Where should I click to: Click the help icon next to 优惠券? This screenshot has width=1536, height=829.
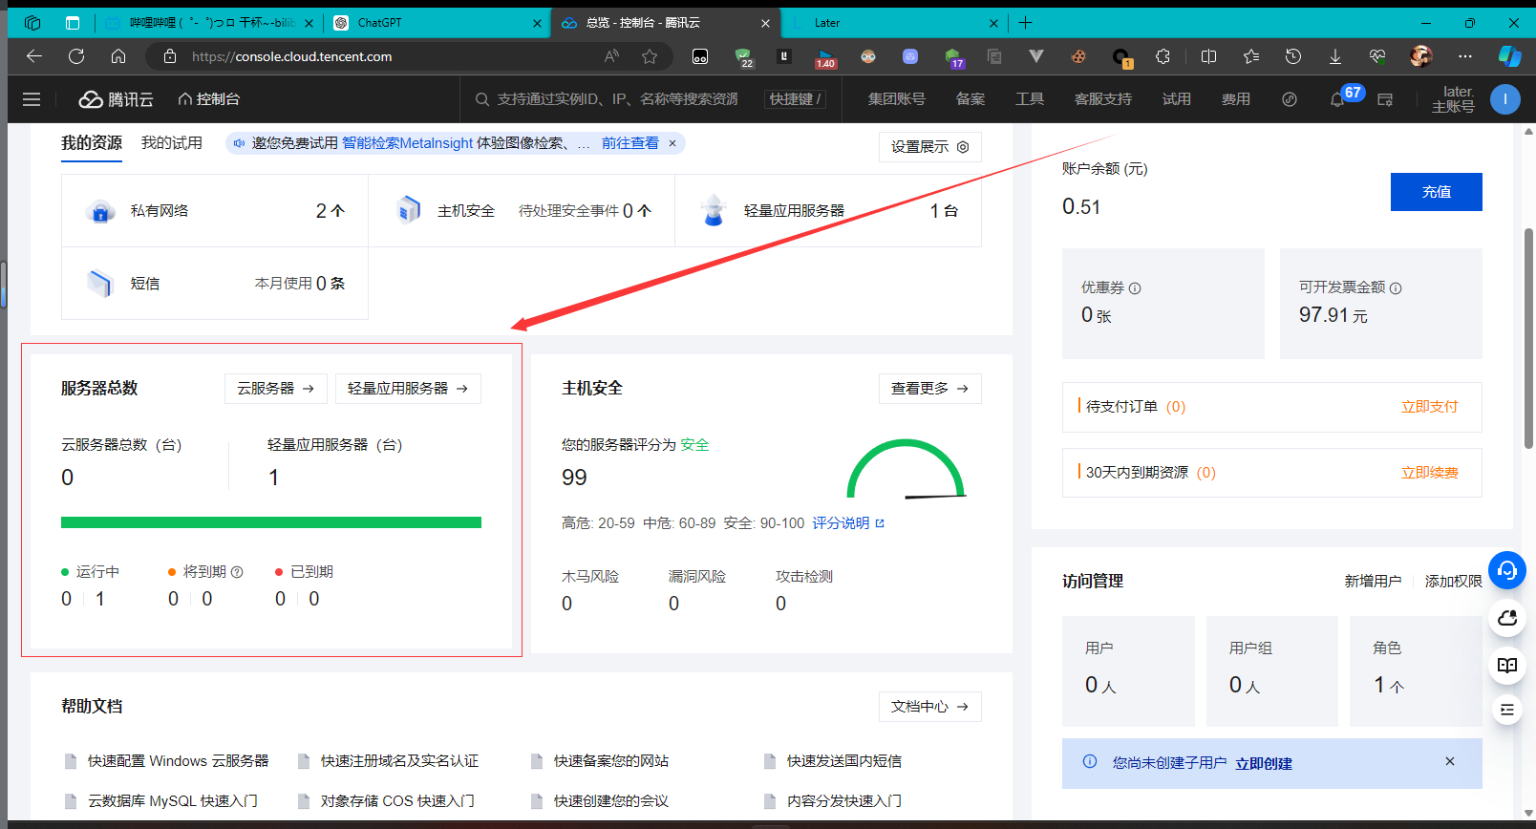1135,288
